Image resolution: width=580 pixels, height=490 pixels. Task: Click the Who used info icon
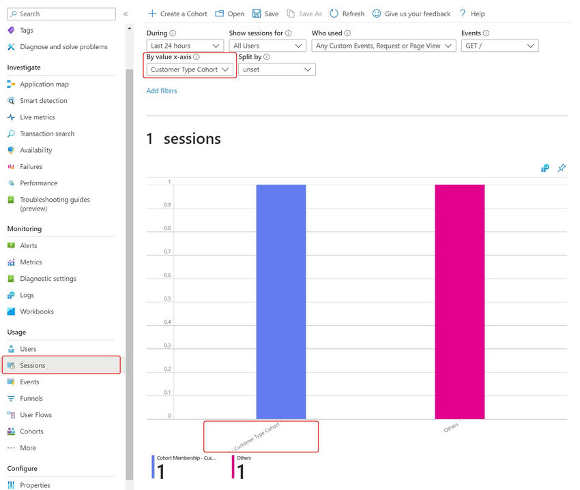[347, 33]
